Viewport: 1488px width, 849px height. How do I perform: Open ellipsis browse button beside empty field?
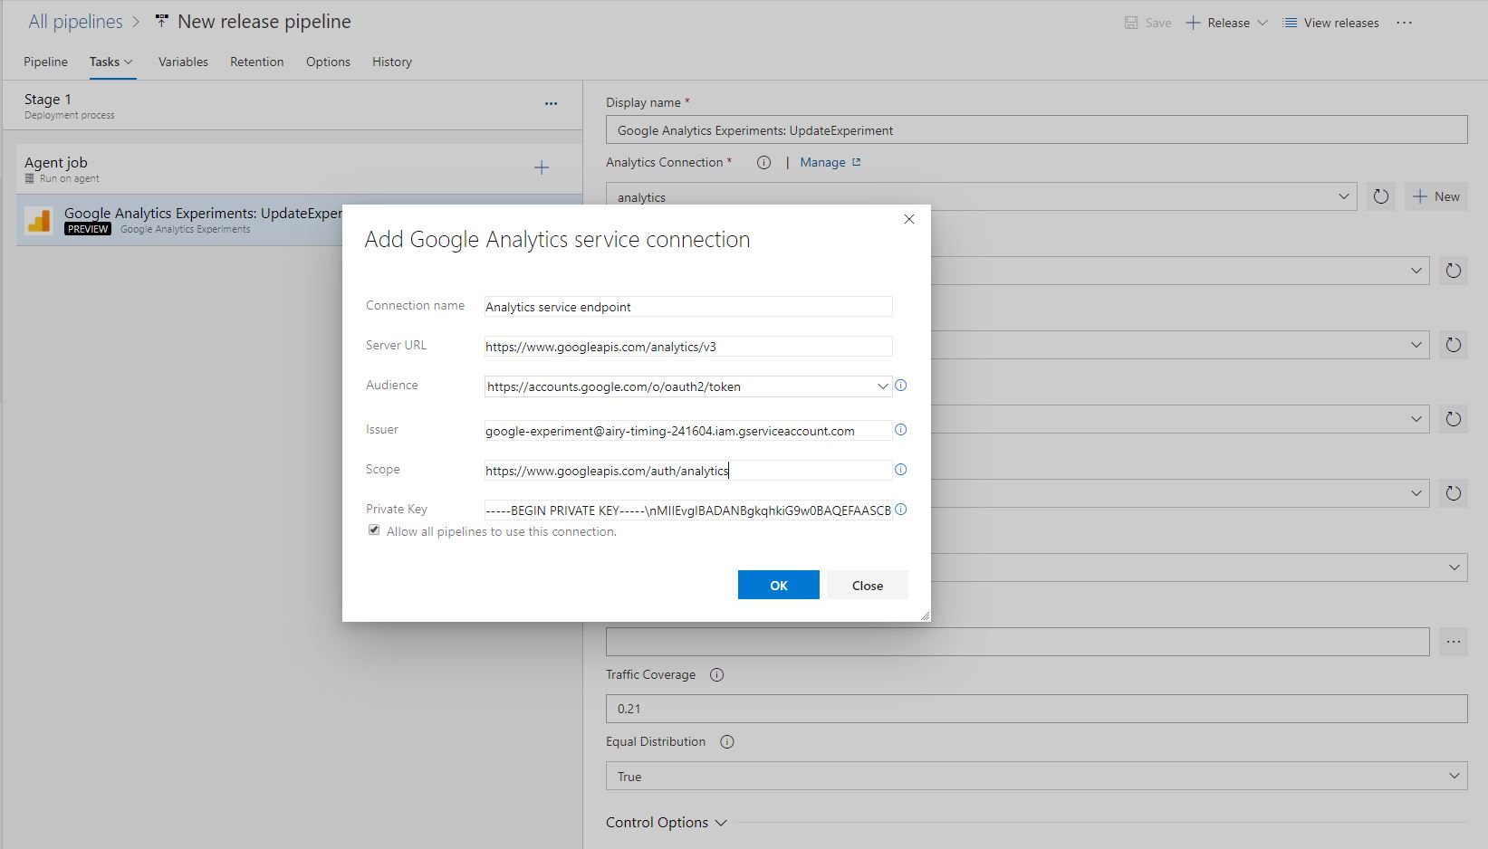point(1454,642)
